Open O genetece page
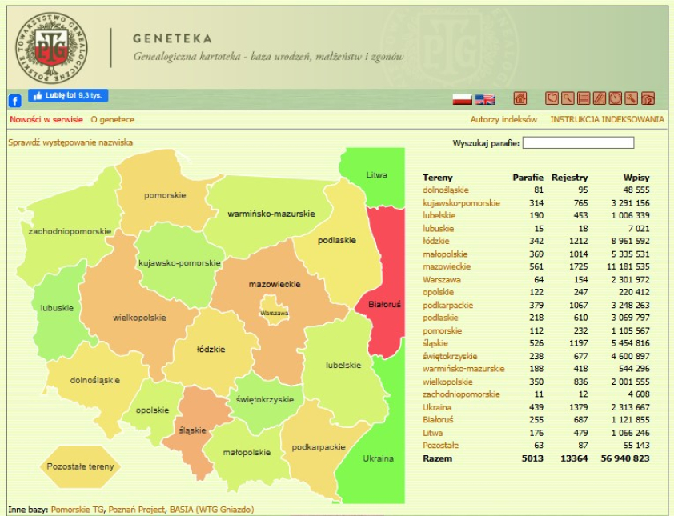Screen dimensions: 674x516 (113, 119)
